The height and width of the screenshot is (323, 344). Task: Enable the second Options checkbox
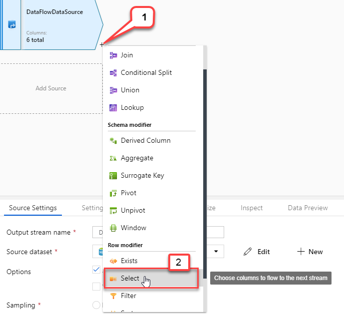(96, 287)
